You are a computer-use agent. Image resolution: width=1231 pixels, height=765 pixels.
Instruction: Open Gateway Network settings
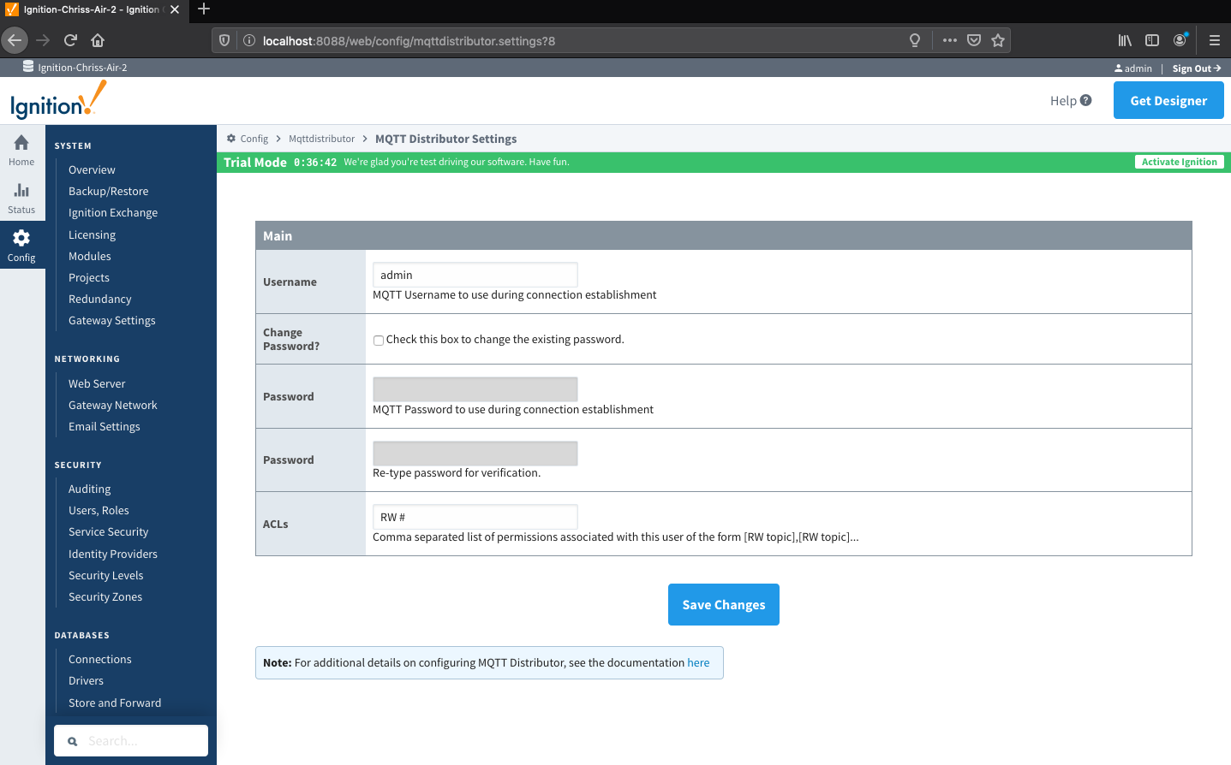point(112,405)
